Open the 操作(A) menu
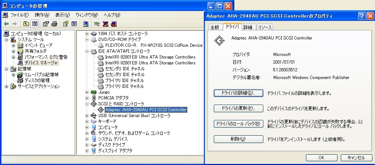 (42, 15)
